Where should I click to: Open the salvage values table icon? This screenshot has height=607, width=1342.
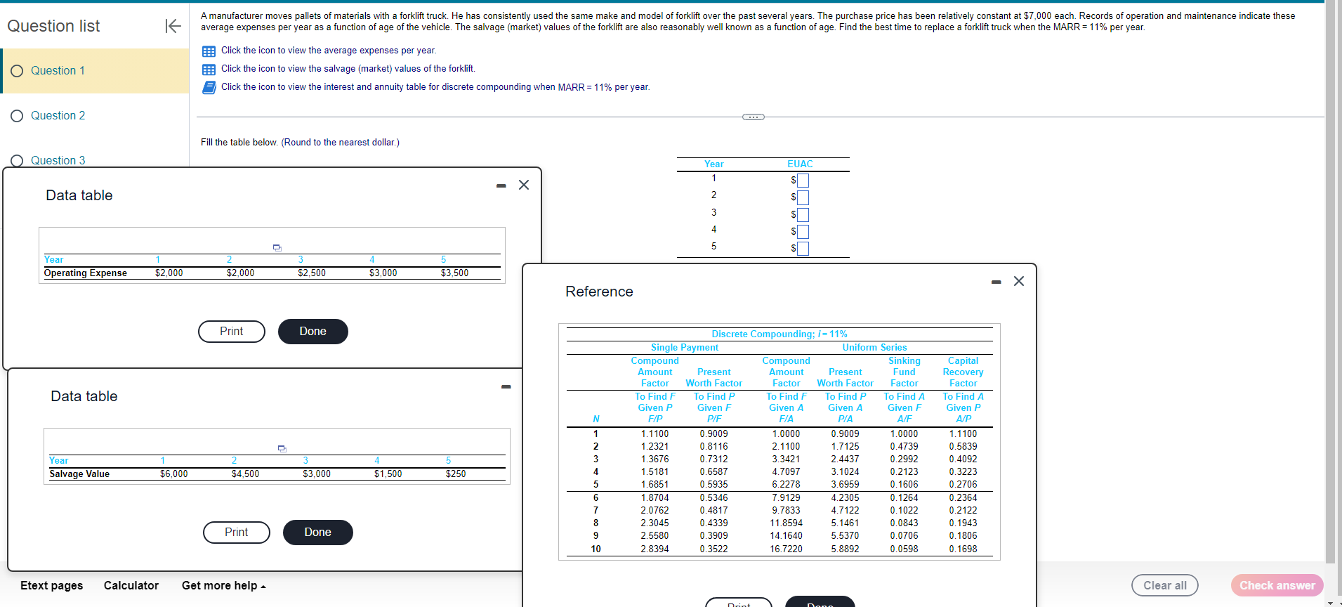click(x=209, y=70)
